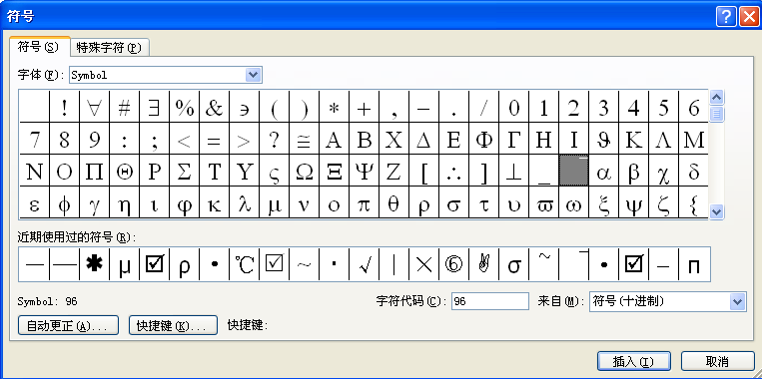This screenshot has height=379, width=762.
Task: Select the circled six ⑥ recent symbol
Action: click(453, 264)
